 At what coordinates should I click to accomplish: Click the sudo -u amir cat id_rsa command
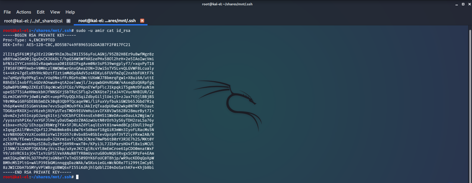[x=103, y=30]
